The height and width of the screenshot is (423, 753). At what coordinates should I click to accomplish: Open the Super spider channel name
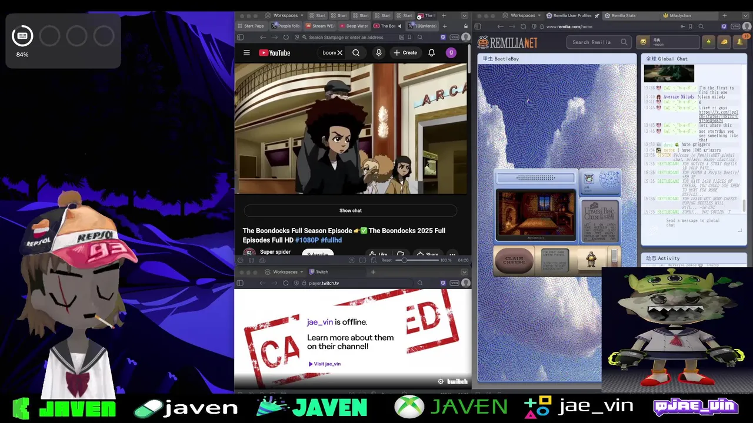click(275, 252)
